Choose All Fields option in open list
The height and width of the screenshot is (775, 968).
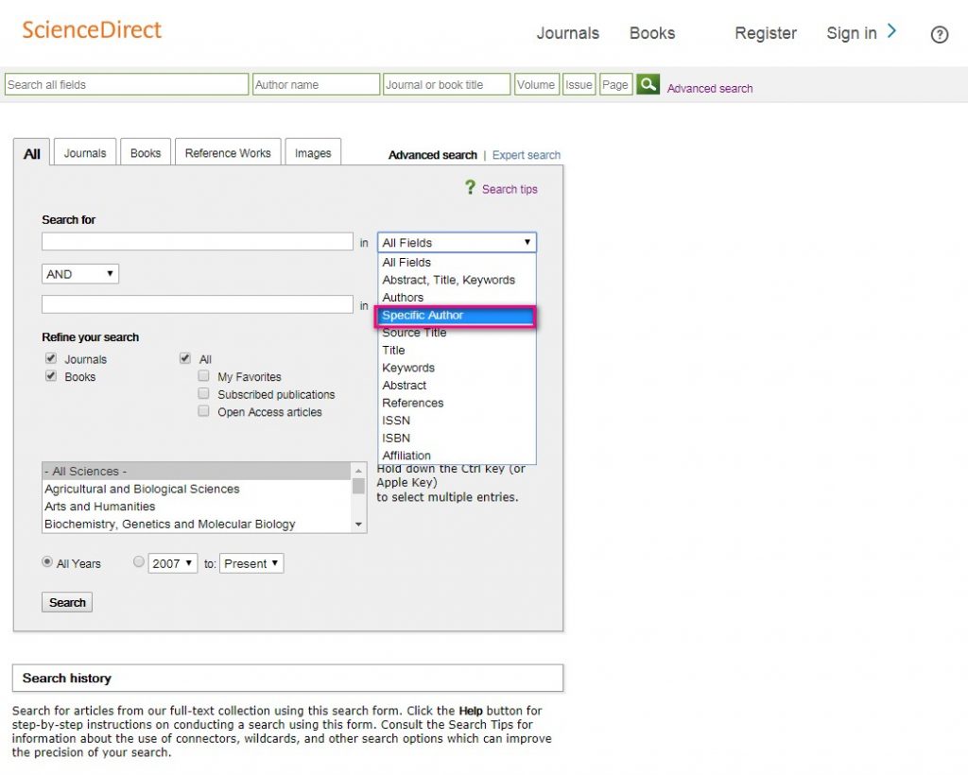(x=457, y=262)
